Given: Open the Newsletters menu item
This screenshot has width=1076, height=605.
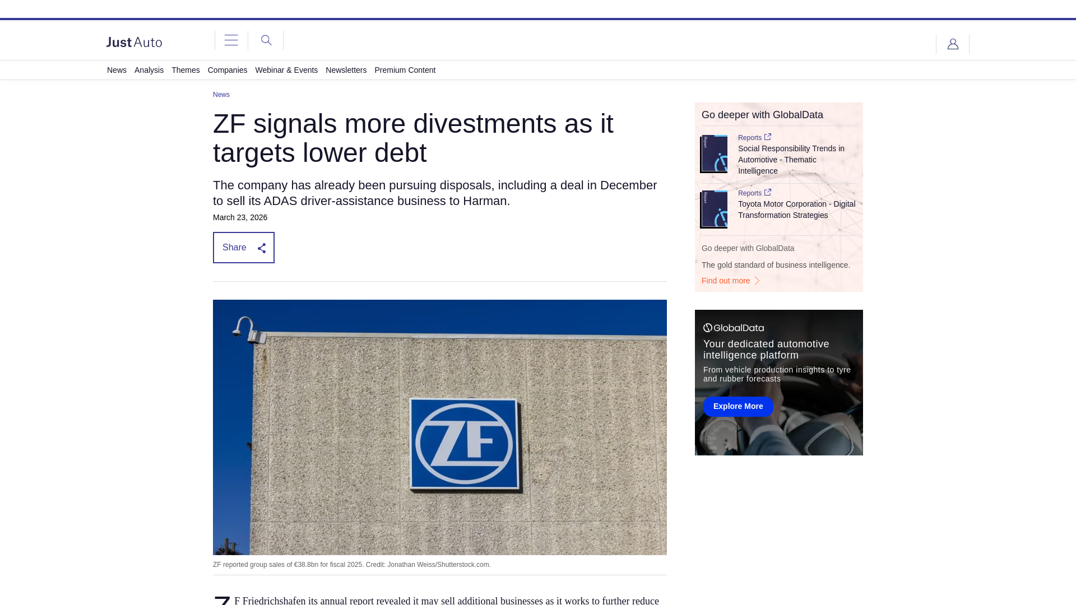Looking at the screenshot, I should point(346,70).
